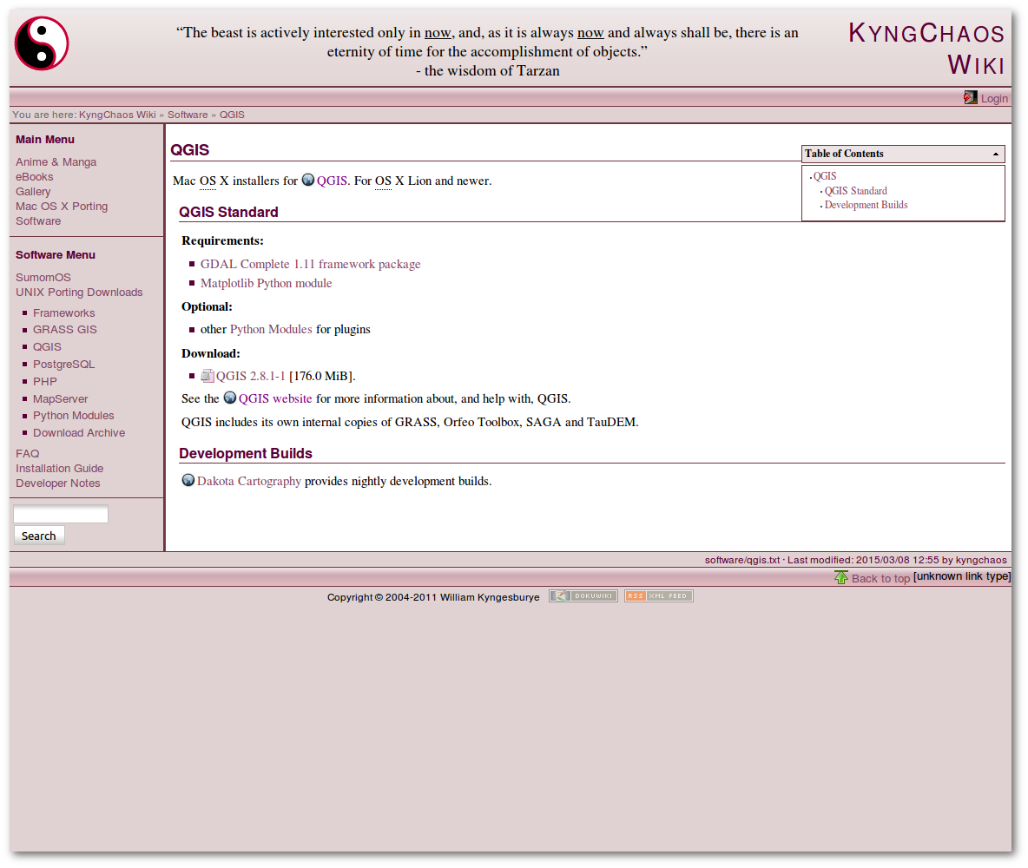
Task: Collapse the Table of Contents box
Action: click(x=995, y=154)
